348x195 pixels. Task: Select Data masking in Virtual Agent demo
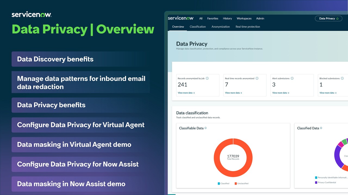click(81, 145)
